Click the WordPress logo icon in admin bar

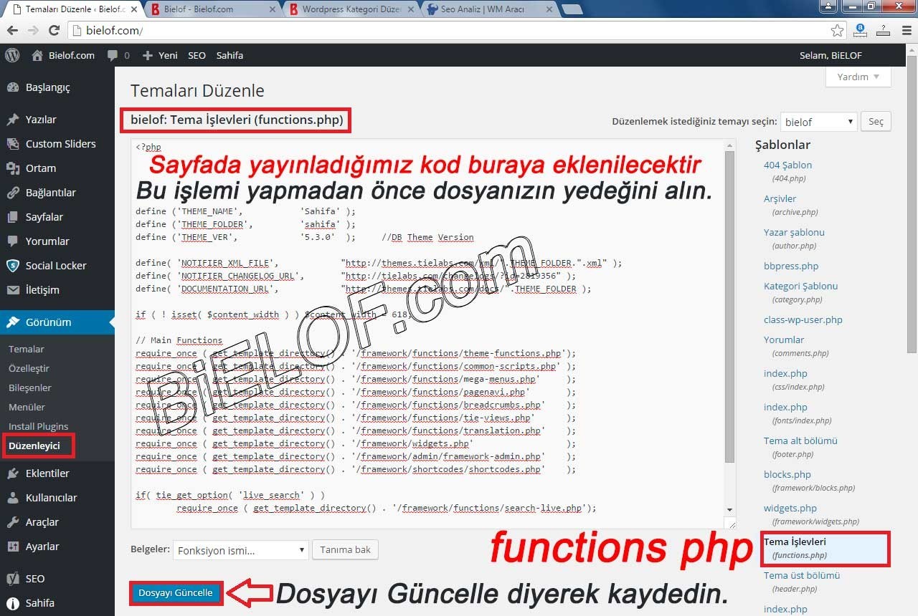(12, 55)
